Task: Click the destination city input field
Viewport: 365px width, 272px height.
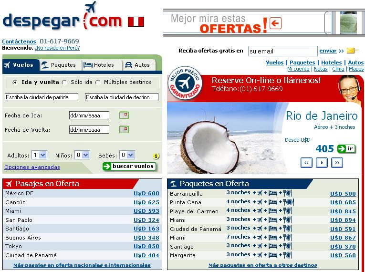Action: click(122, 97)
